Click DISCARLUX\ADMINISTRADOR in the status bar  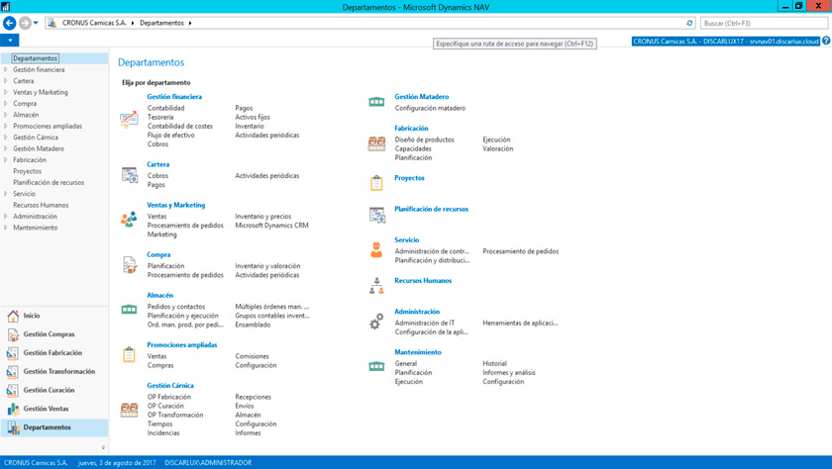pos(208,463)
